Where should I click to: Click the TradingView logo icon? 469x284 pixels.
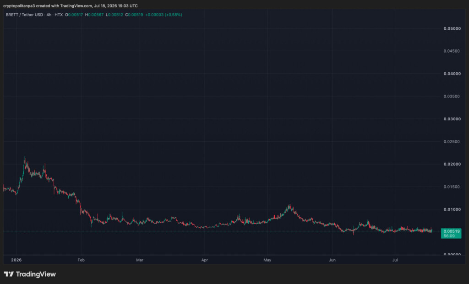tap(9, 274)
